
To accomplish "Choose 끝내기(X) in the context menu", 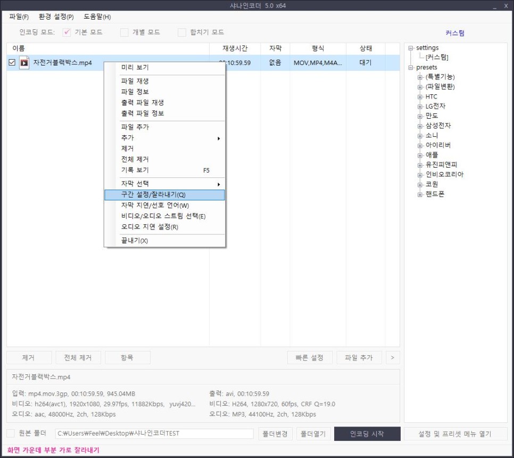I will 165,241.
